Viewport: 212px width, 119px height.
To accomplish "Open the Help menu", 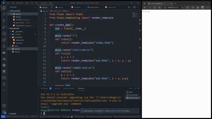I will [51, 3].
